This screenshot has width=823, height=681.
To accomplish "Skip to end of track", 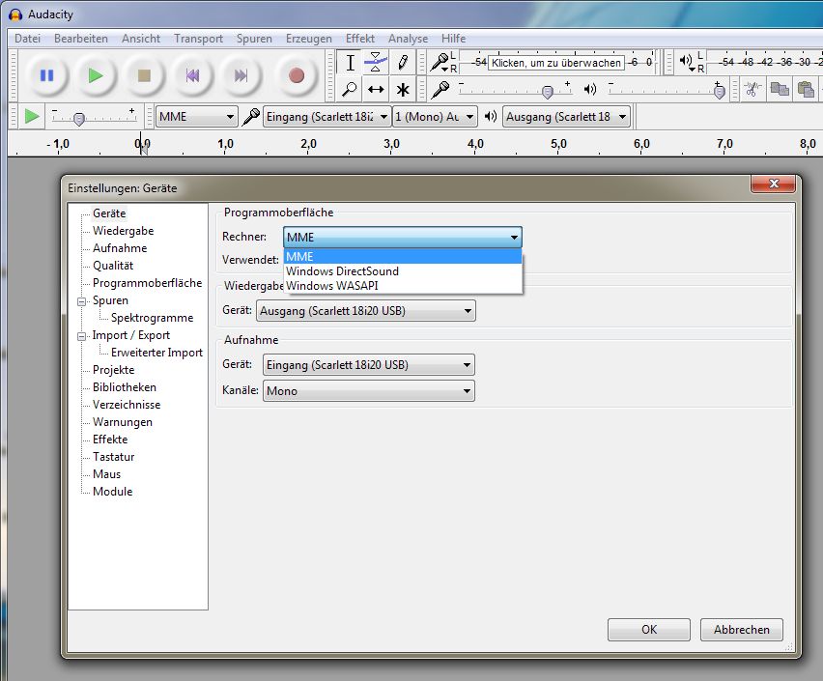I will (x=241, y=75).
